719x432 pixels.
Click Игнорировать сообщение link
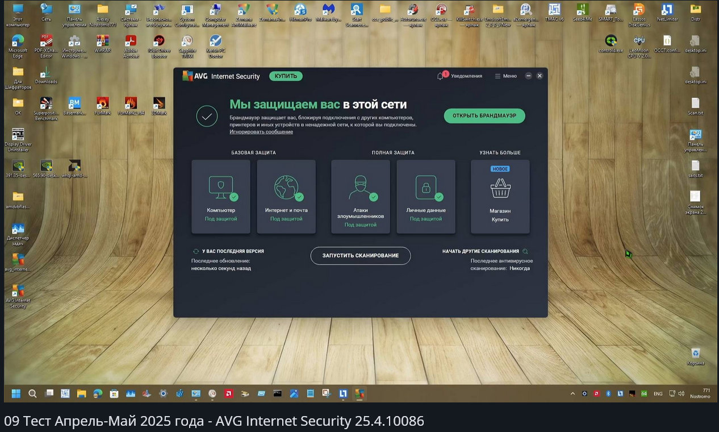tap(261, 132)
